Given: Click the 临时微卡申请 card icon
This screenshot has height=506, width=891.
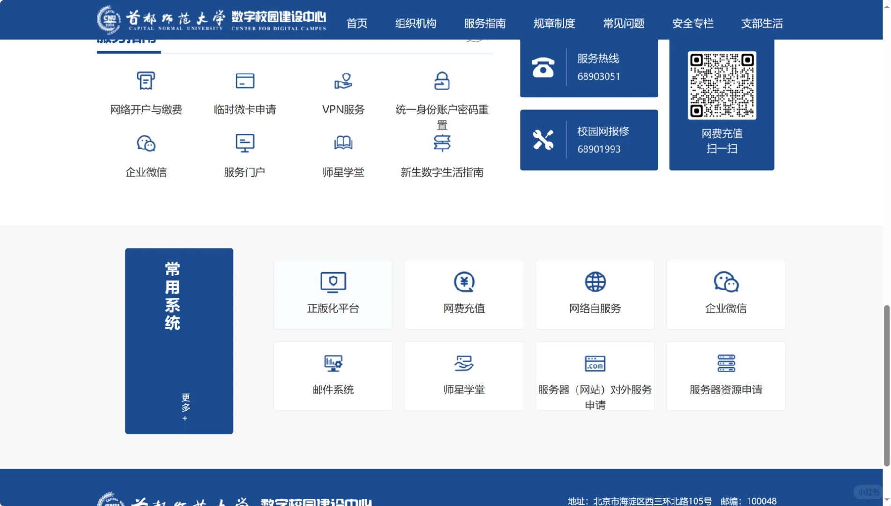Looking at the screenshot, I should pos(245,81).
